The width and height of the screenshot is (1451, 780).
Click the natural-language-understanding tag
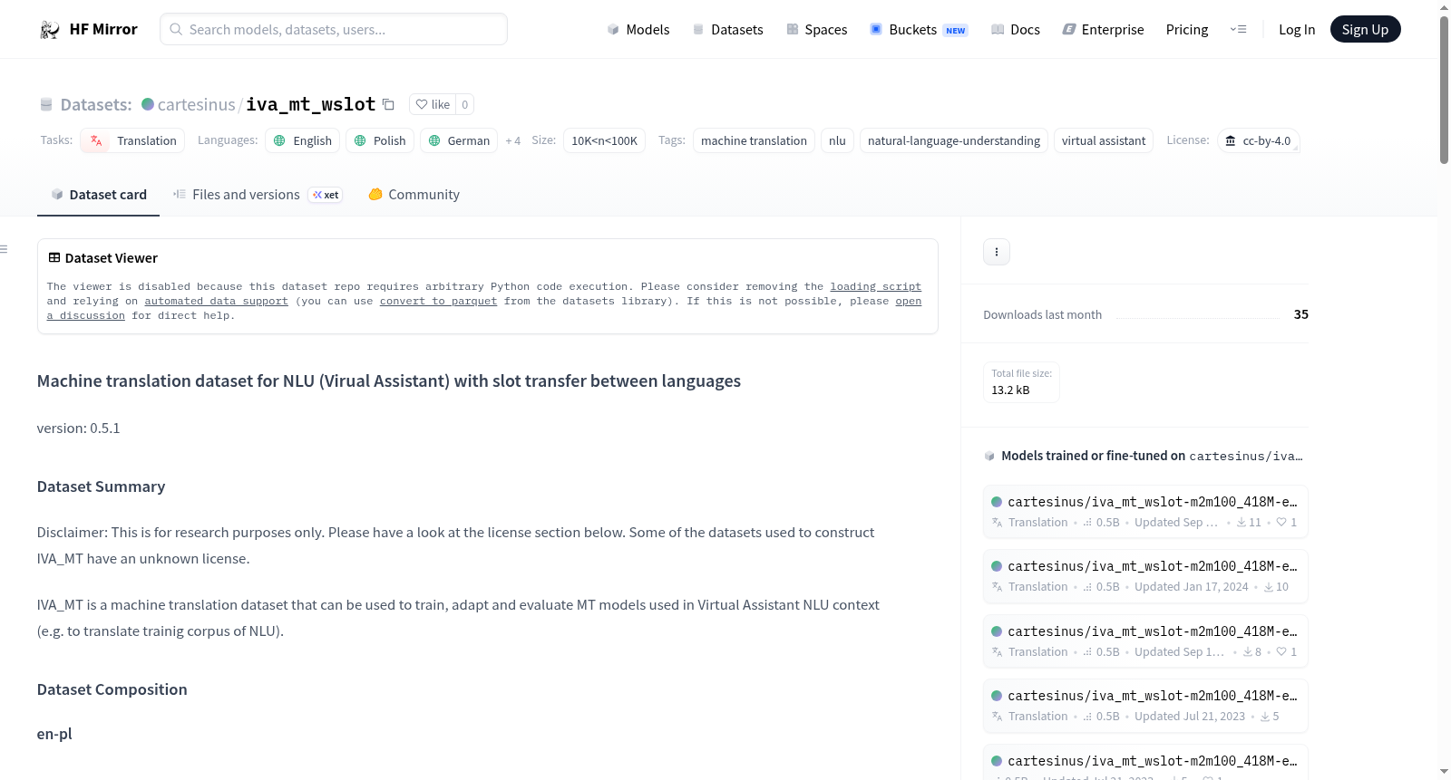(954, 140)
